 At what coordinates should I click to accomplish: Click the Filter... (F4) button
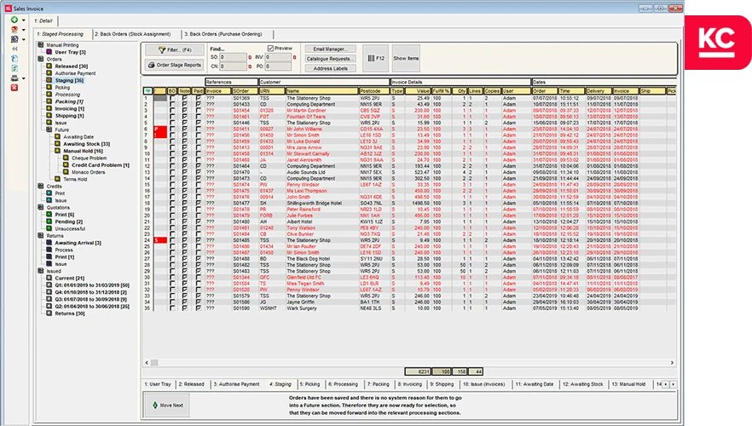tap(175, 49)
